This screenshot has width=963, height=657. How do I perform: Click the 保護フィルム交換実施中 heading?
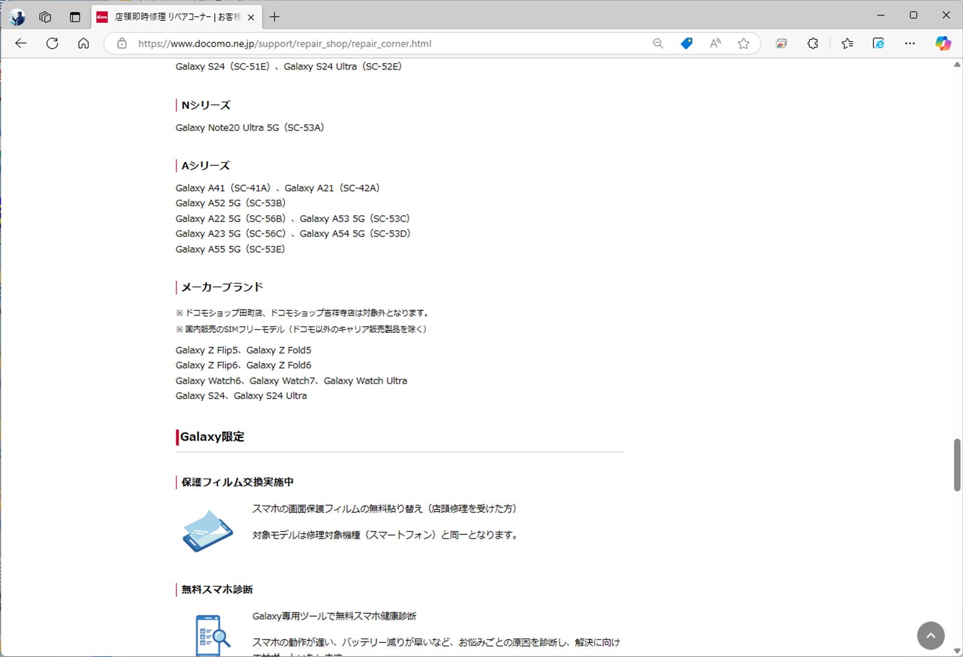pyautogui.click(x=237, y=482)
